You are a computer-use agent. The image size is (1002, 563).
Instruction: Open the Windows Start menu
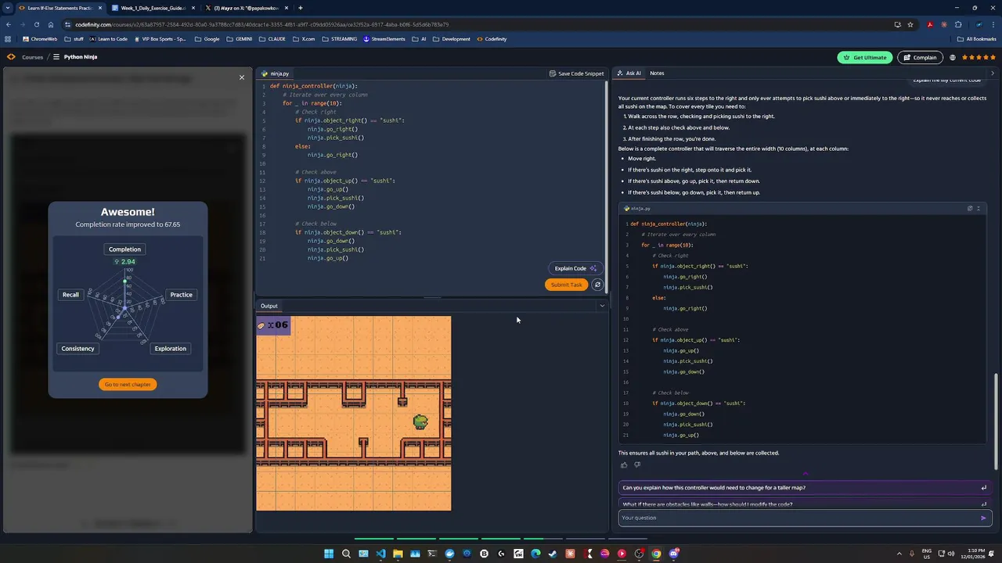click(x=329, y=554)
